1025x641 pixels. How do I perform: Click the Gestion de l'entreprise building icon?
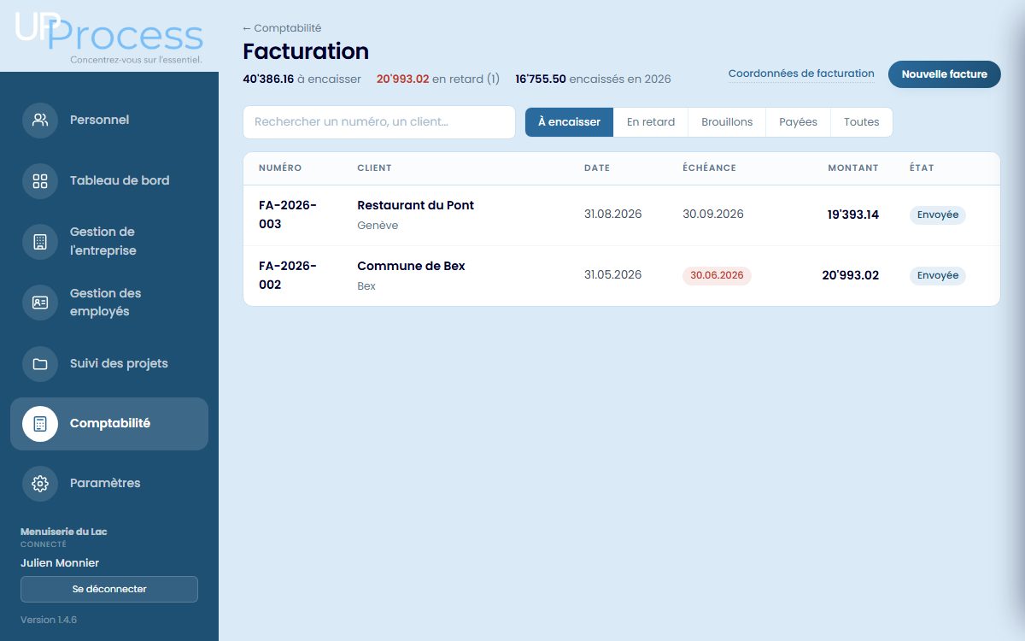40,241
